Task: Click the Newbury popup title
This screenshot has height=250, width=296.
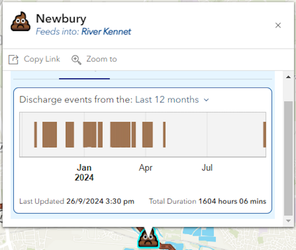Action: tap(61, 18)
